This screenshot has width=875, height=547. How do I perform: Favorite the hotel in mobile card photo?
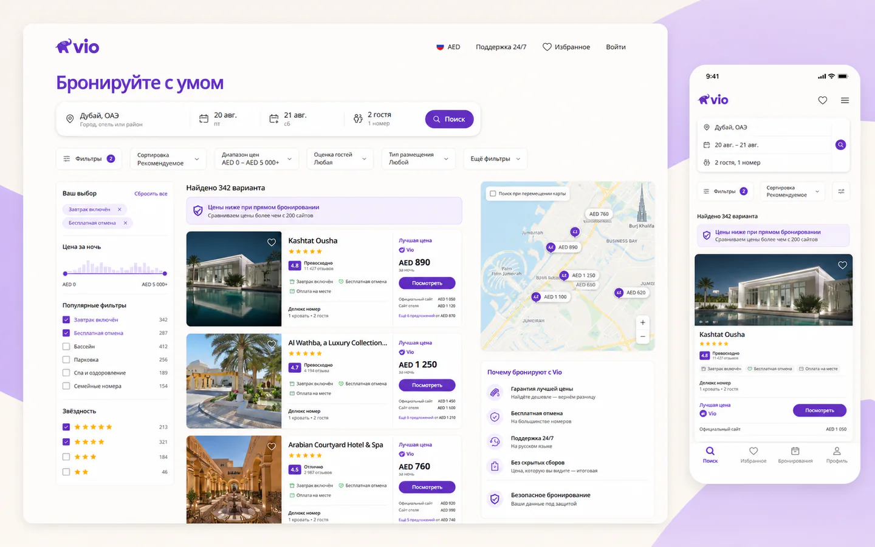(842, 265)
